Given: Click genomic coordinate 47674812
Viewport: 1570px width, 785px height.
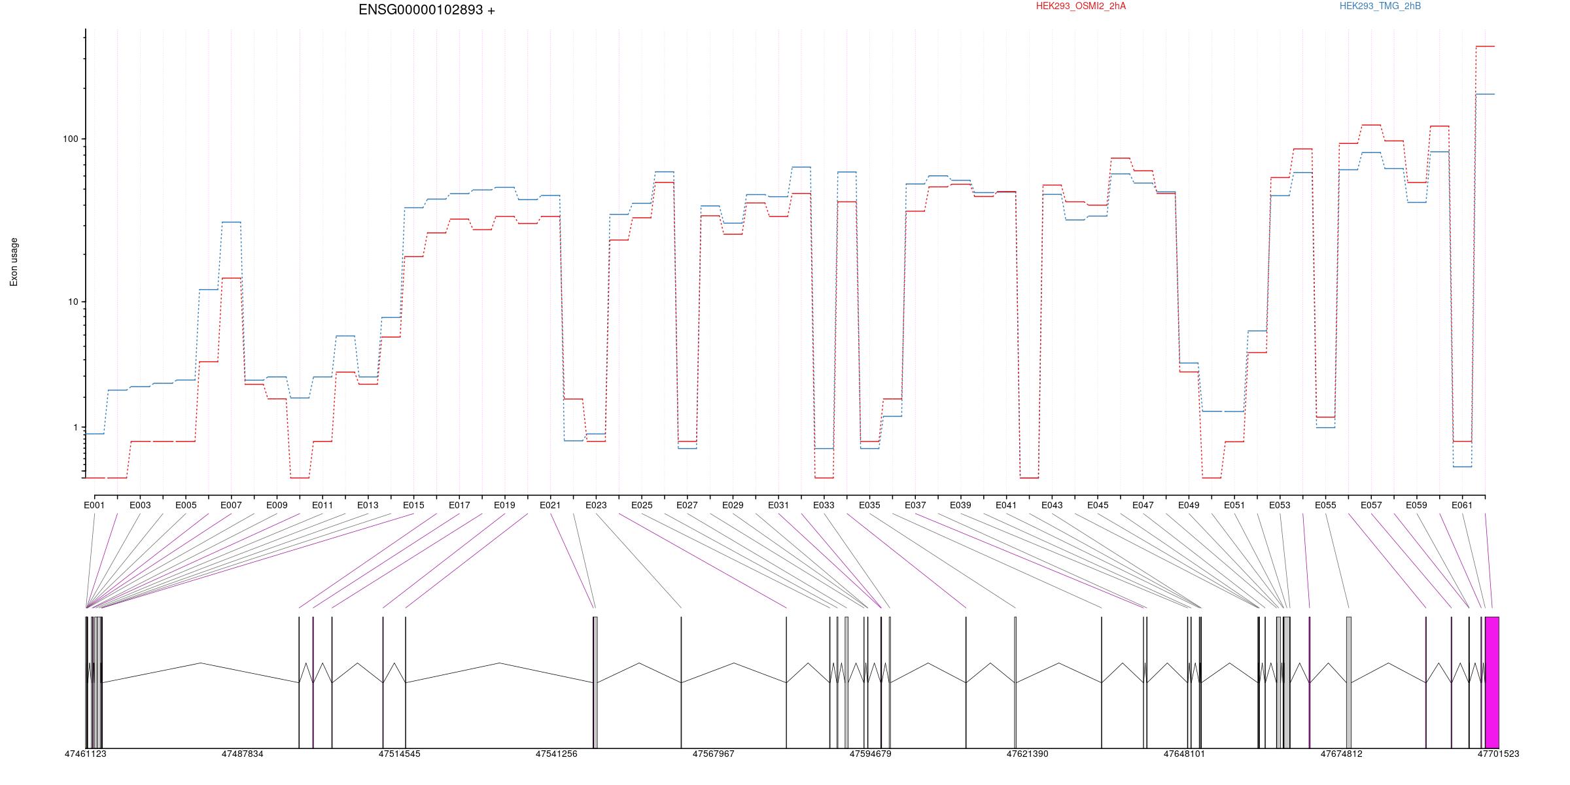Looking at the screenshot, I should click(1341, 754).
